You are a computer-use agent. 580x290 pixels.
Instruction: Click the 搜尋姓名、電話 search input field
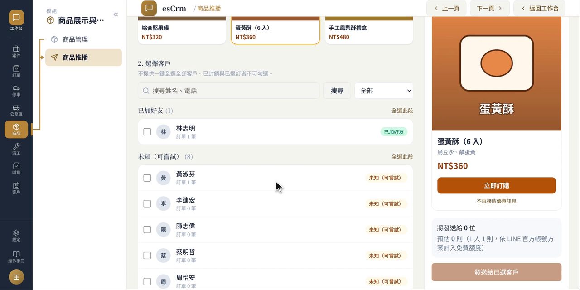point(228,91)
